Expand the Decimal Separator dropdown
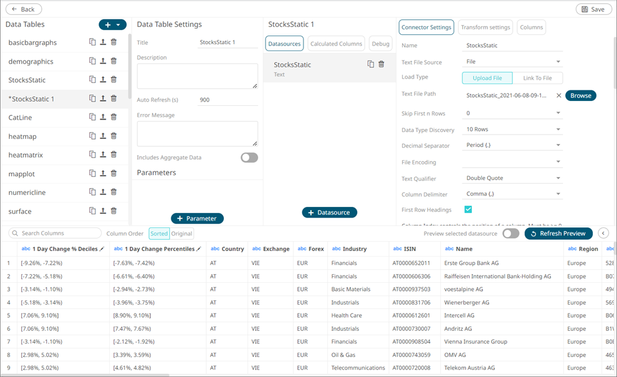Image resolution: width=617 pixels, height=377 pixels. [513, 145]
